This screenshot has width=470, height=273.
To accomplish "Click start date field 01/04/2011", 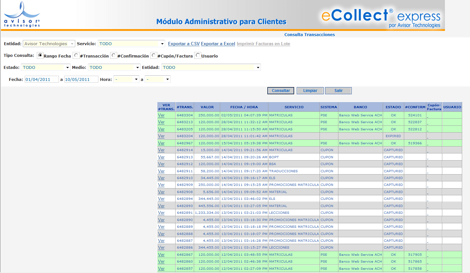I will click(42, 79).
